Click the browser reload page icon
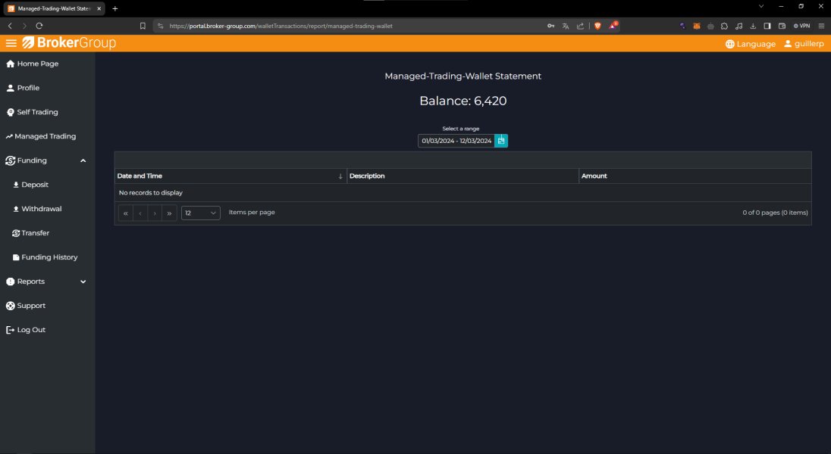Image resolution: width=831 pixels, height=454 pixels. pyautogui.click(x=39, y=26)
